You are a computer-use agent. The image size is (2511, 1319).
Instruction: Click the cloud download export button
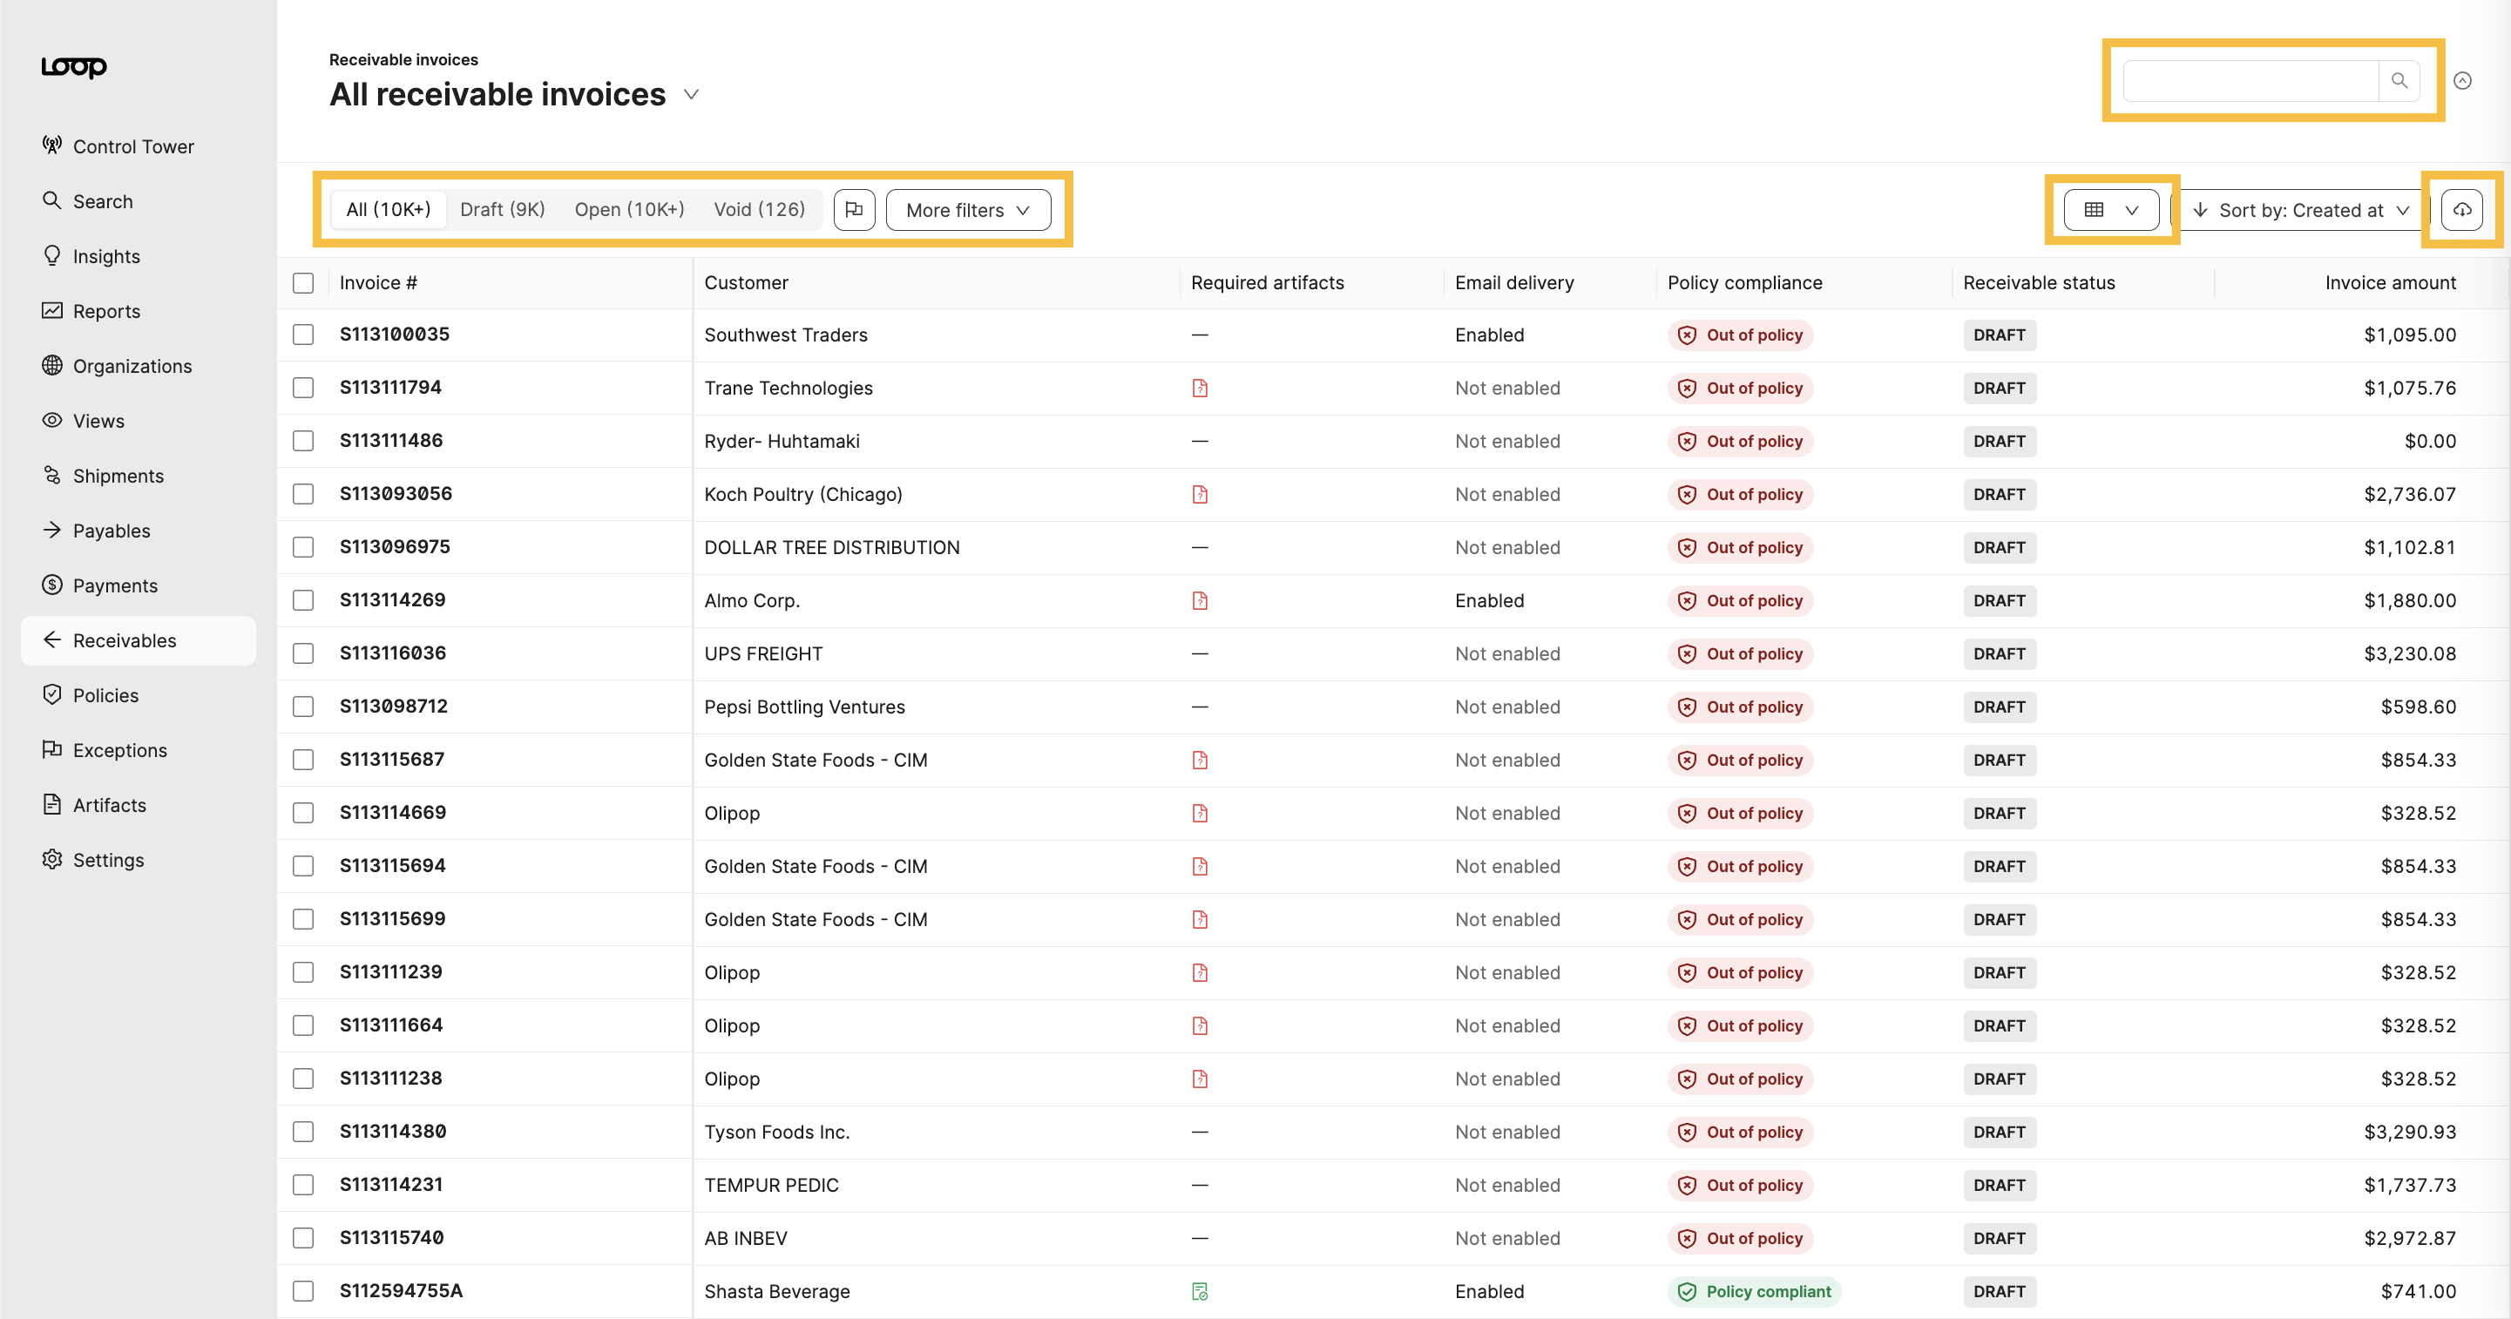pos(2461,210)
